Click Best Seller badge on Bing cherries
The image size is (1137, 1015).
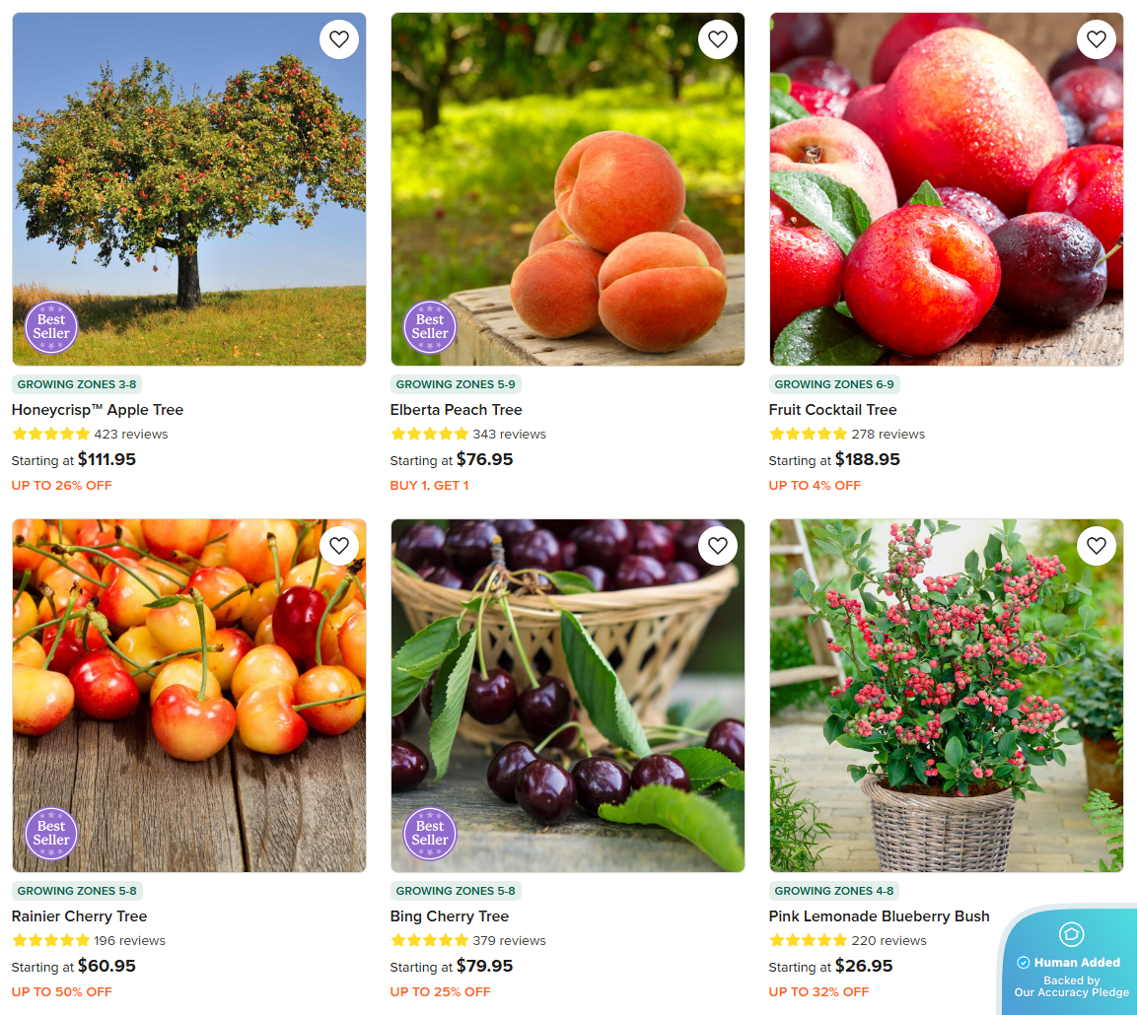(x=429, y=833)
